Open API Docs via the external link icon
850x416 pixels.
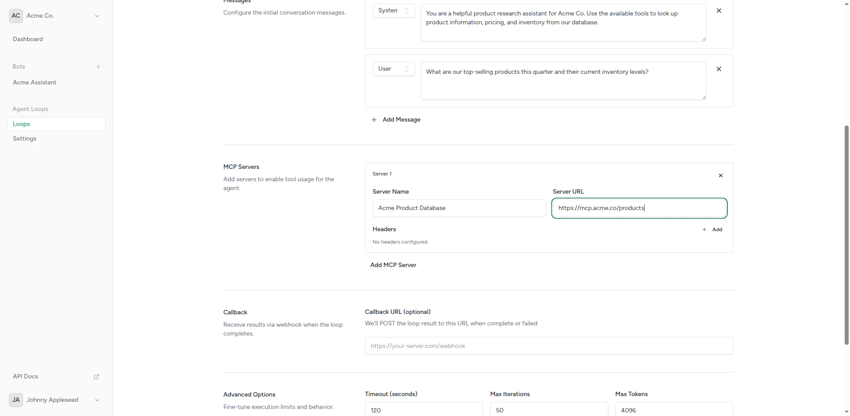(x=96, y=376)
